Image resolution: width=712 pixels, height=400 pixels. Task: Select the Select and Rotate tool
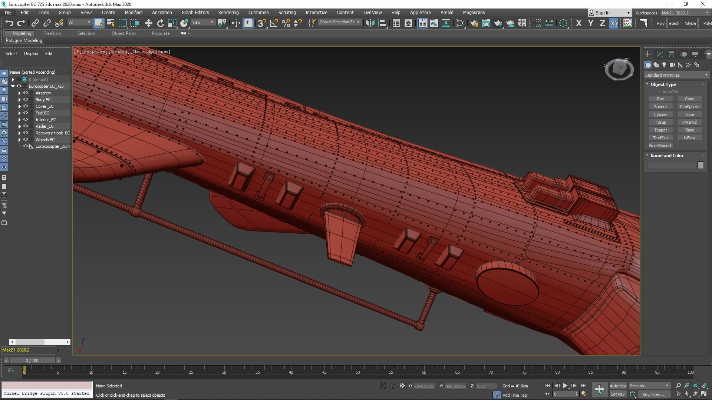click(160, 23)
